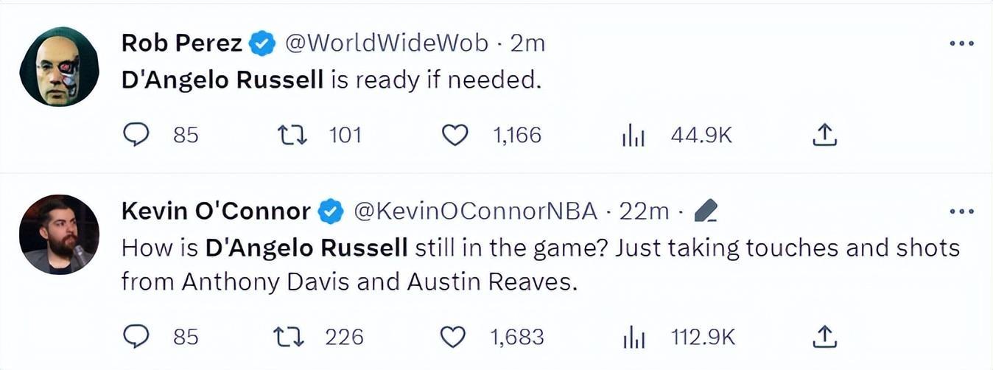Reply to Rob Perez's tweet

pyautogui.click(x=136, y=135)
